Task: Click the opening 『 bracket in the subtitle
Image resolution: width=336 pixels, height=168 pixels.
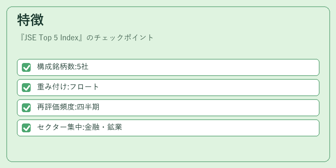Action: tap(21, 38)
